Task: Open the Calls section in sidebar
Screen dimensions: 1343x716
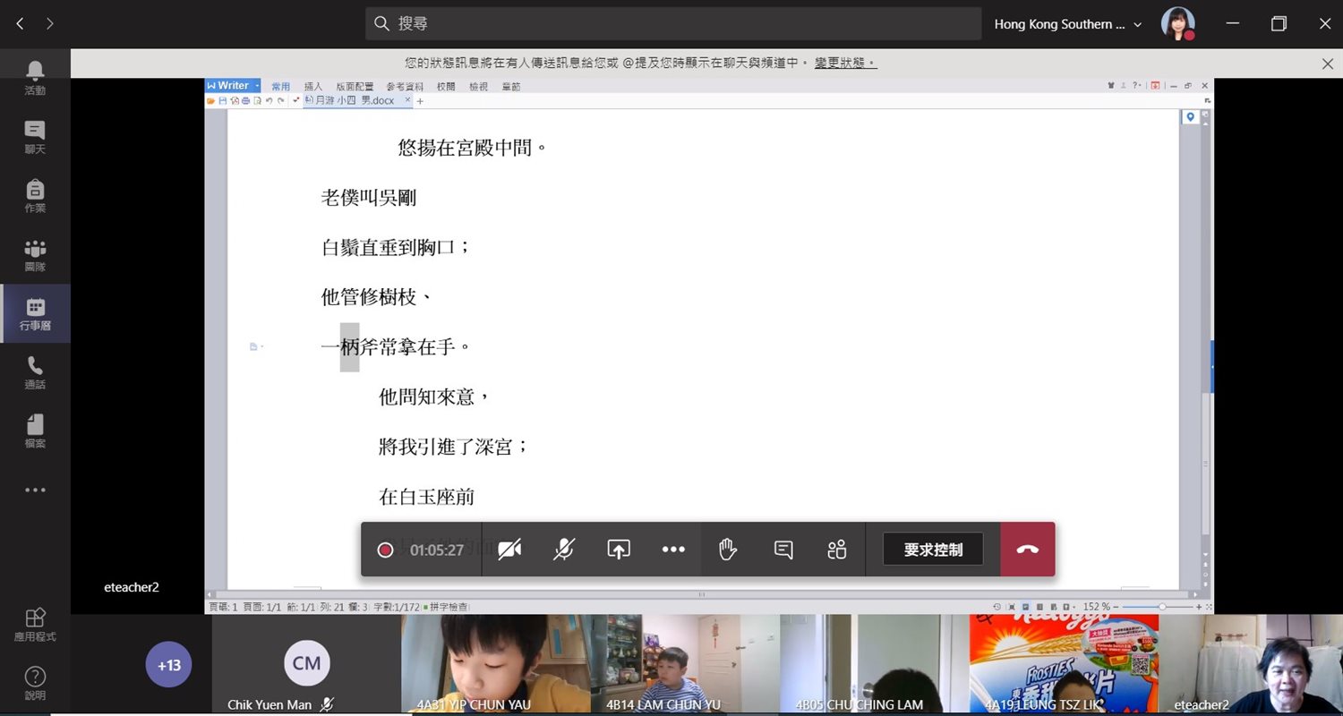Action: (x=35, y=372)
